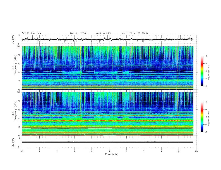221x170 pixels.
Task: Click the "-7" tick on ch.1 colorbar
Action: pyautogui.click(x=206, y=86)
